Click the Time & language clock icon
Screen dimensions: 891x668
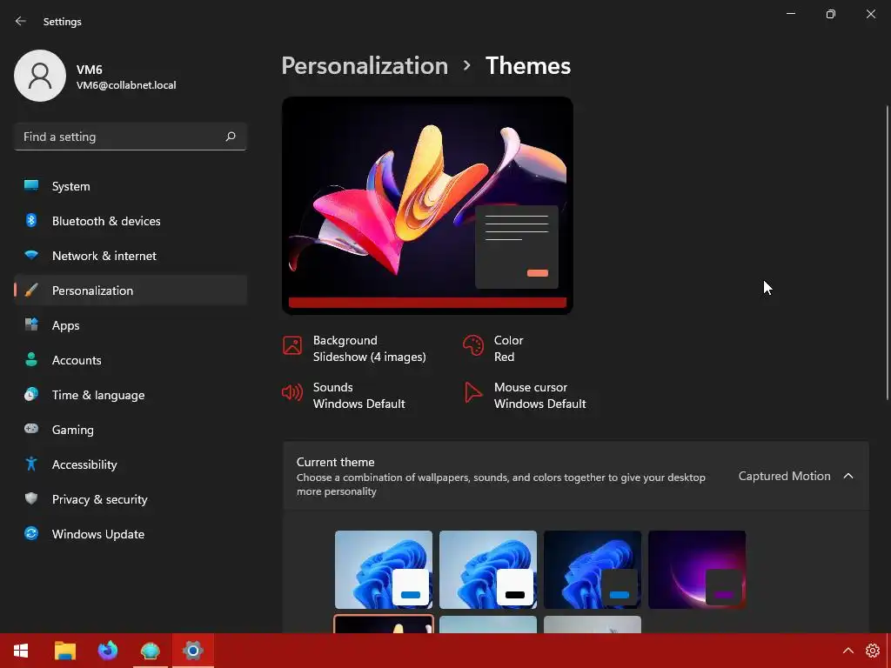(31, 394)
